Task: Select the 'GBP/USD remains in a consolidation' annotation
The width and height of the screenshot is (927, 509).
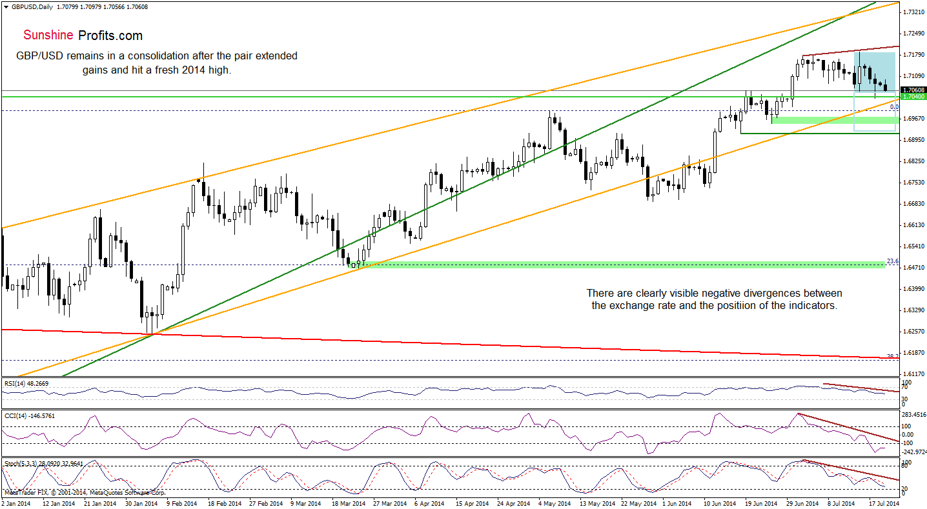Action: click(x=157, y=63)
